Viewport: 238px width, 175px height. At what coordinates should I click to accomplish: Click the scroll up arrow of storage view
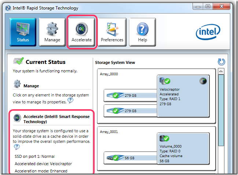coord(221,71)
